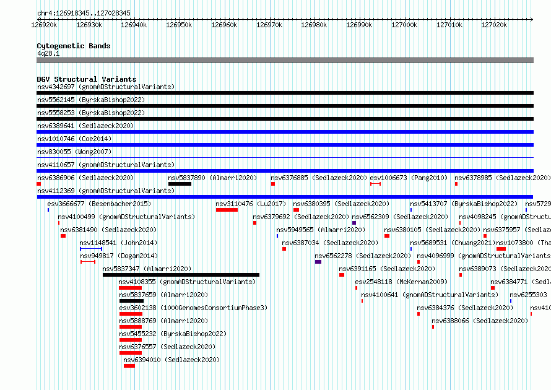
Task: Click the esv3666677 Besenbacher2015 label
Action: (x=99, y=204)
